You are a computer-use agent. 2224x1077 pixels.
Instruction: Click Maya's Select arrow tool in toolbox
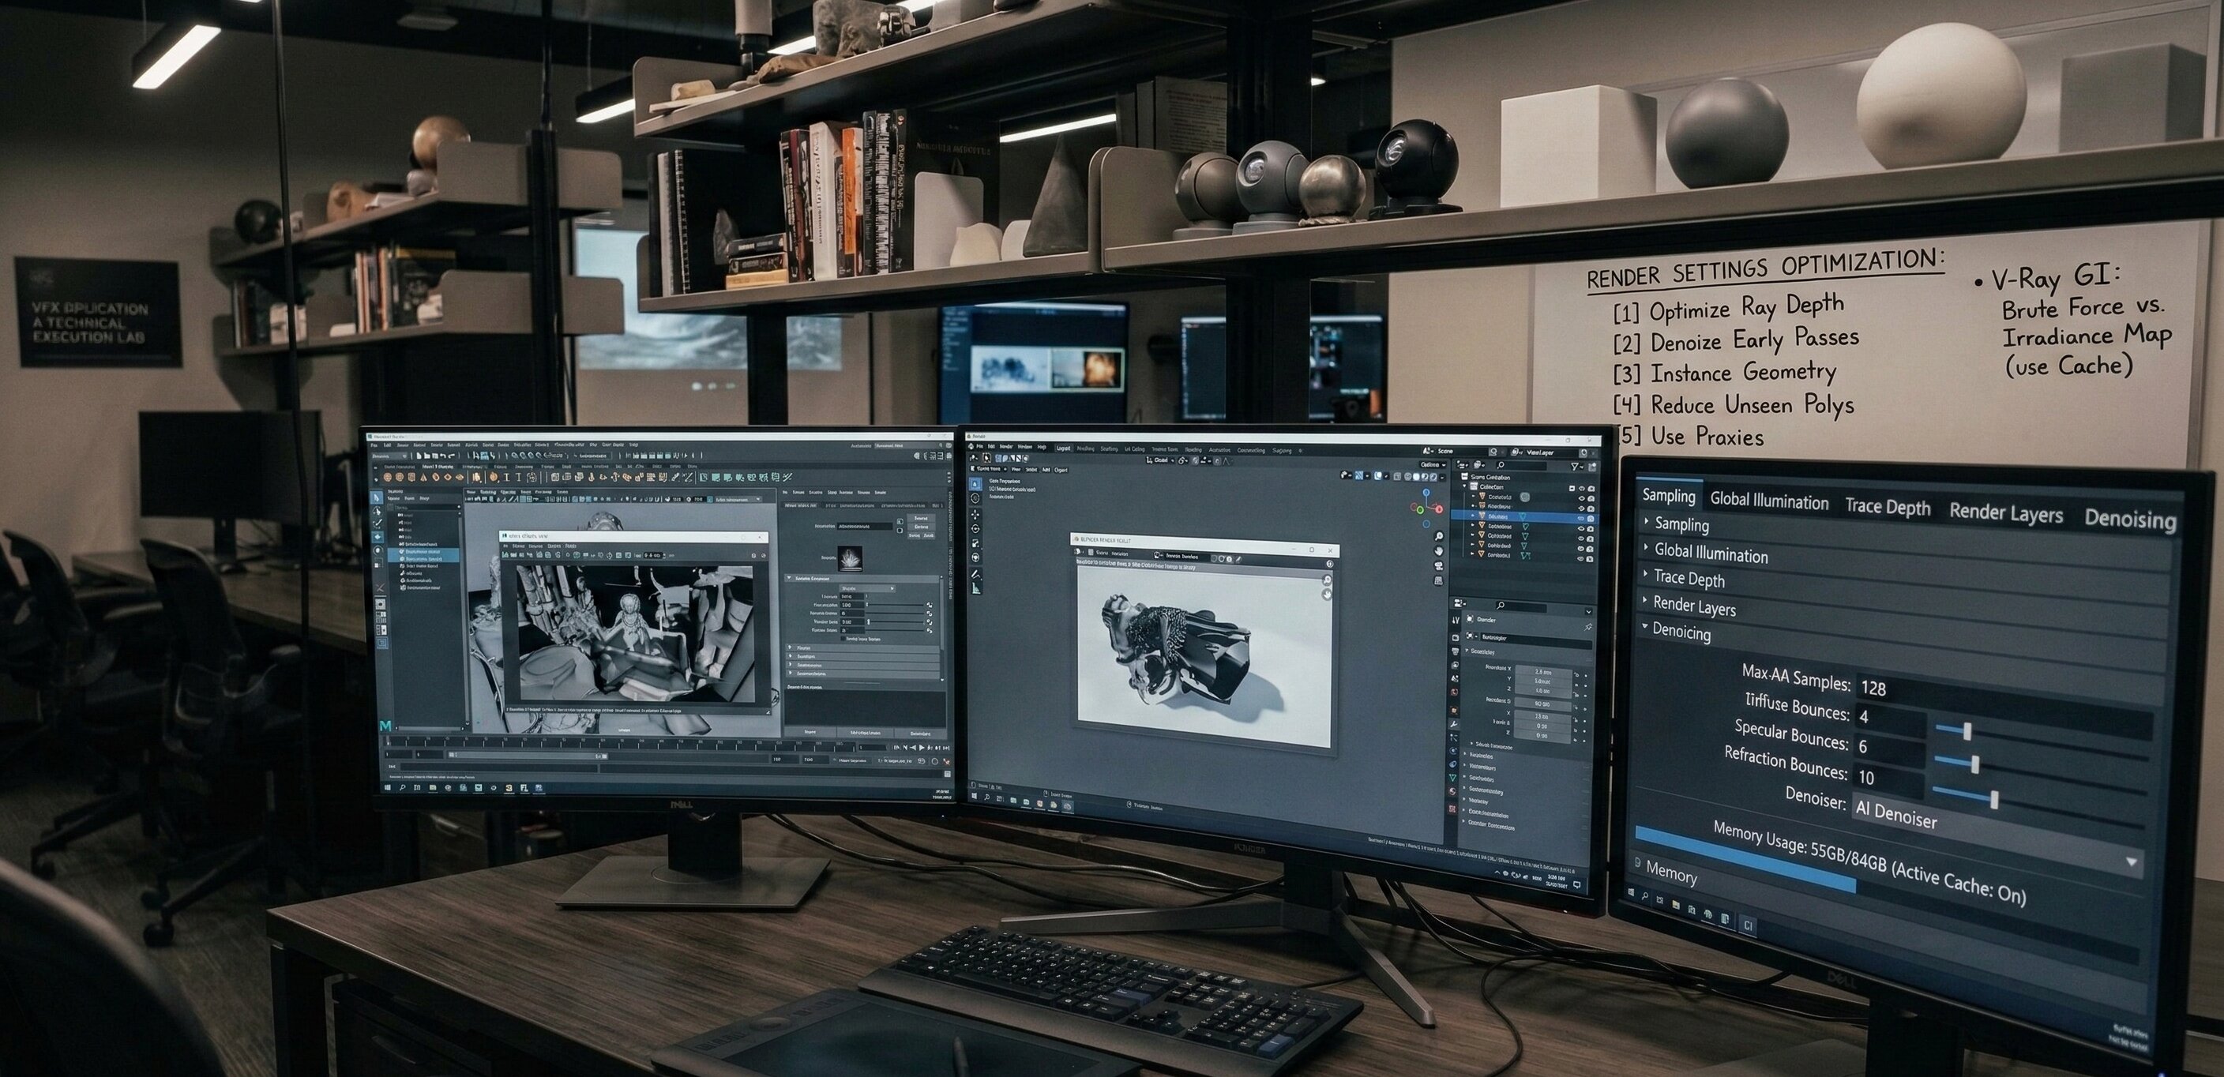click(x=377, y=498)
